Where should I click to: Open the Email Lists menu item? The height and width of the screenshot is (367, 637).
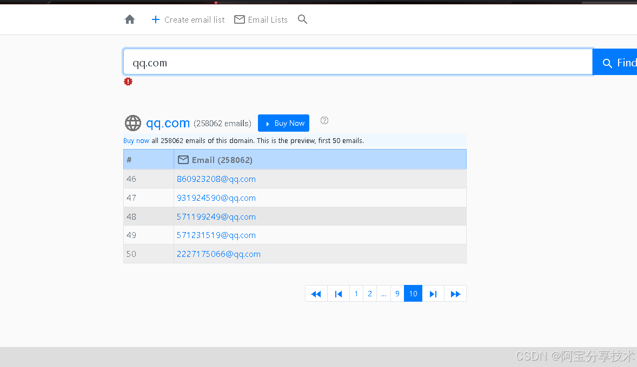coord(261,19)
